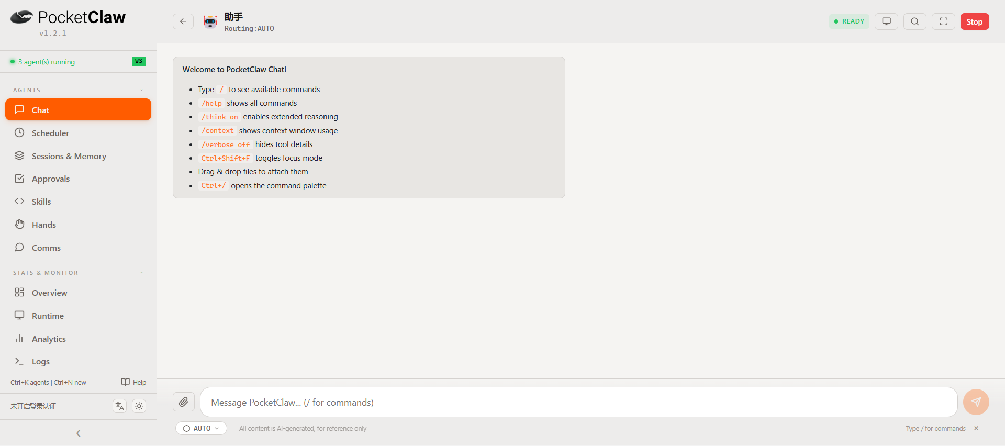Open search with magnifier icon

tap(915, 21)
